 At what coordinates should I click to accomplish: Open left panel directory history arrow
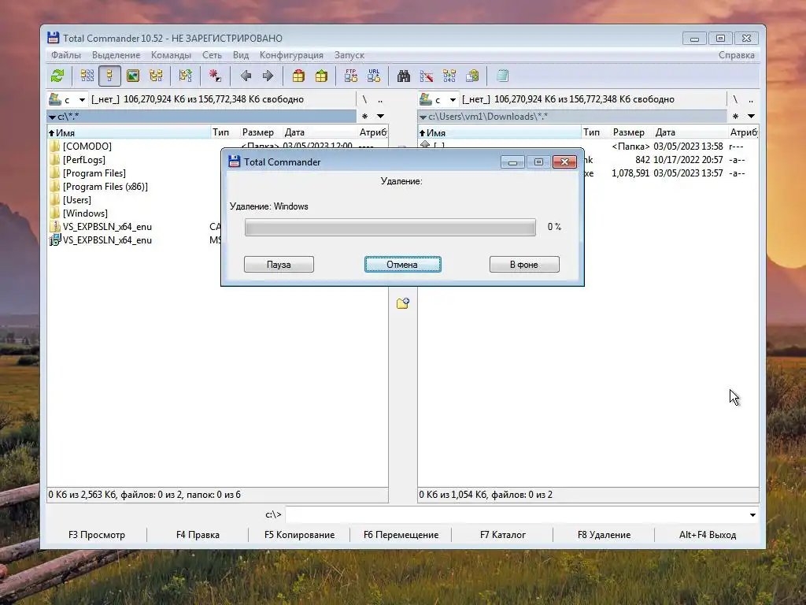coord(380,117)
